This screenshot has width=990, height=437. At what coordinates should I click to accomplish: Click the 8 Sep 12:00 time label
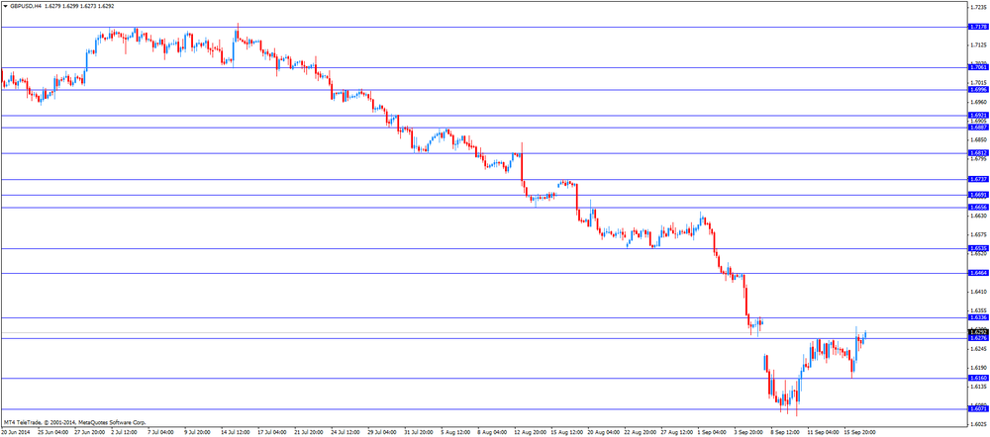click(x=787, y=433)
